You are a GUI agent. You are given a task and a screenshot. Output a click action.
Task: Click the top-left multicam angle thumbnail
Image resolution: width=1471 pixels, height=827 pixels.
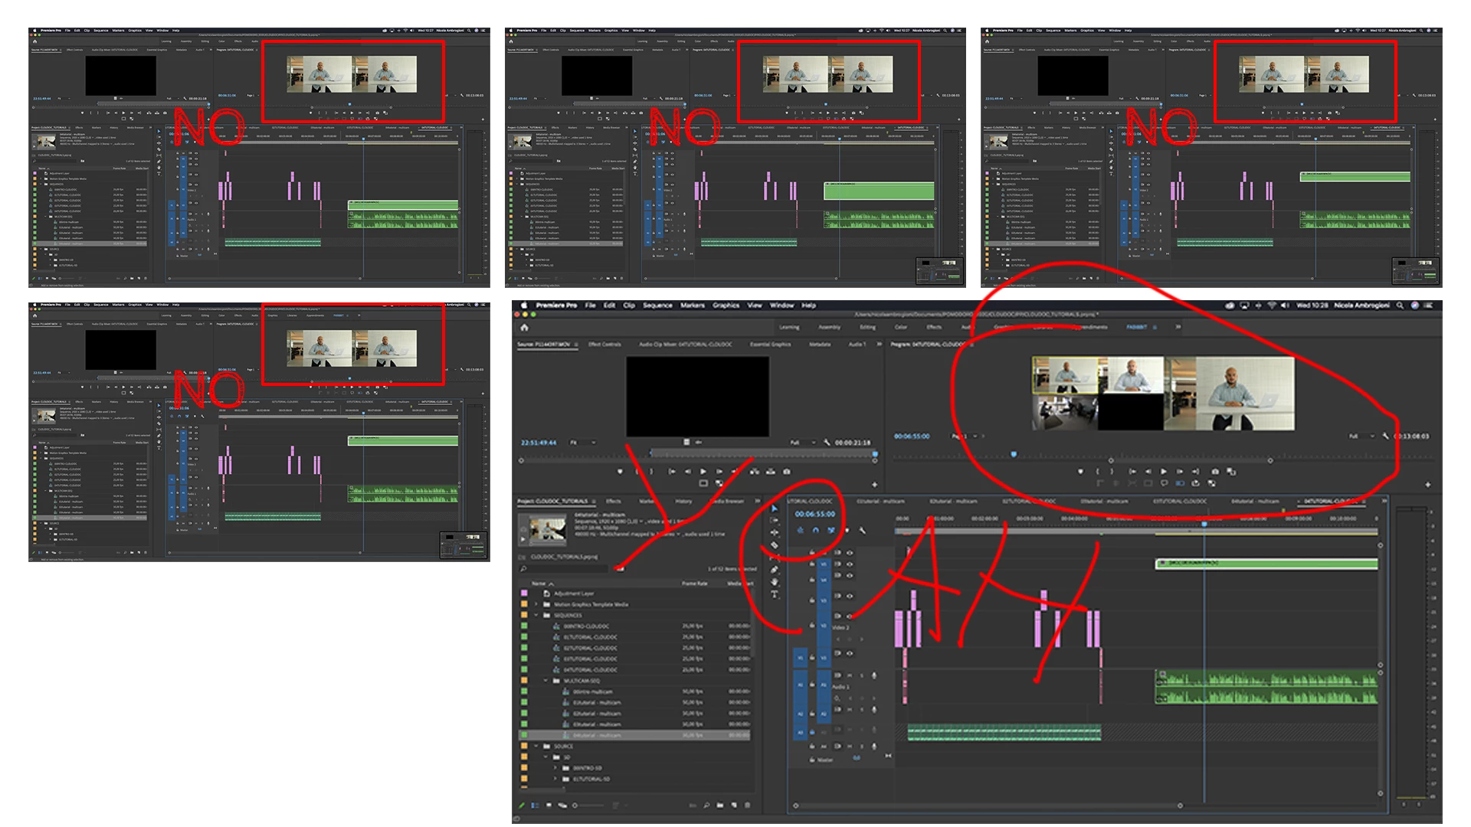[x=1065, y=375]
